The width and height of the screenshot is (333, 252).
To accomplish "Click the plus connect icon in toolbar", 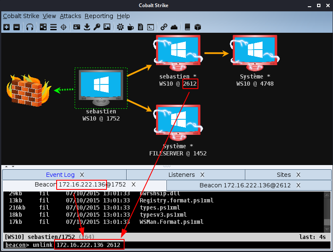I will pyautogui.click(x=7, y=27).
